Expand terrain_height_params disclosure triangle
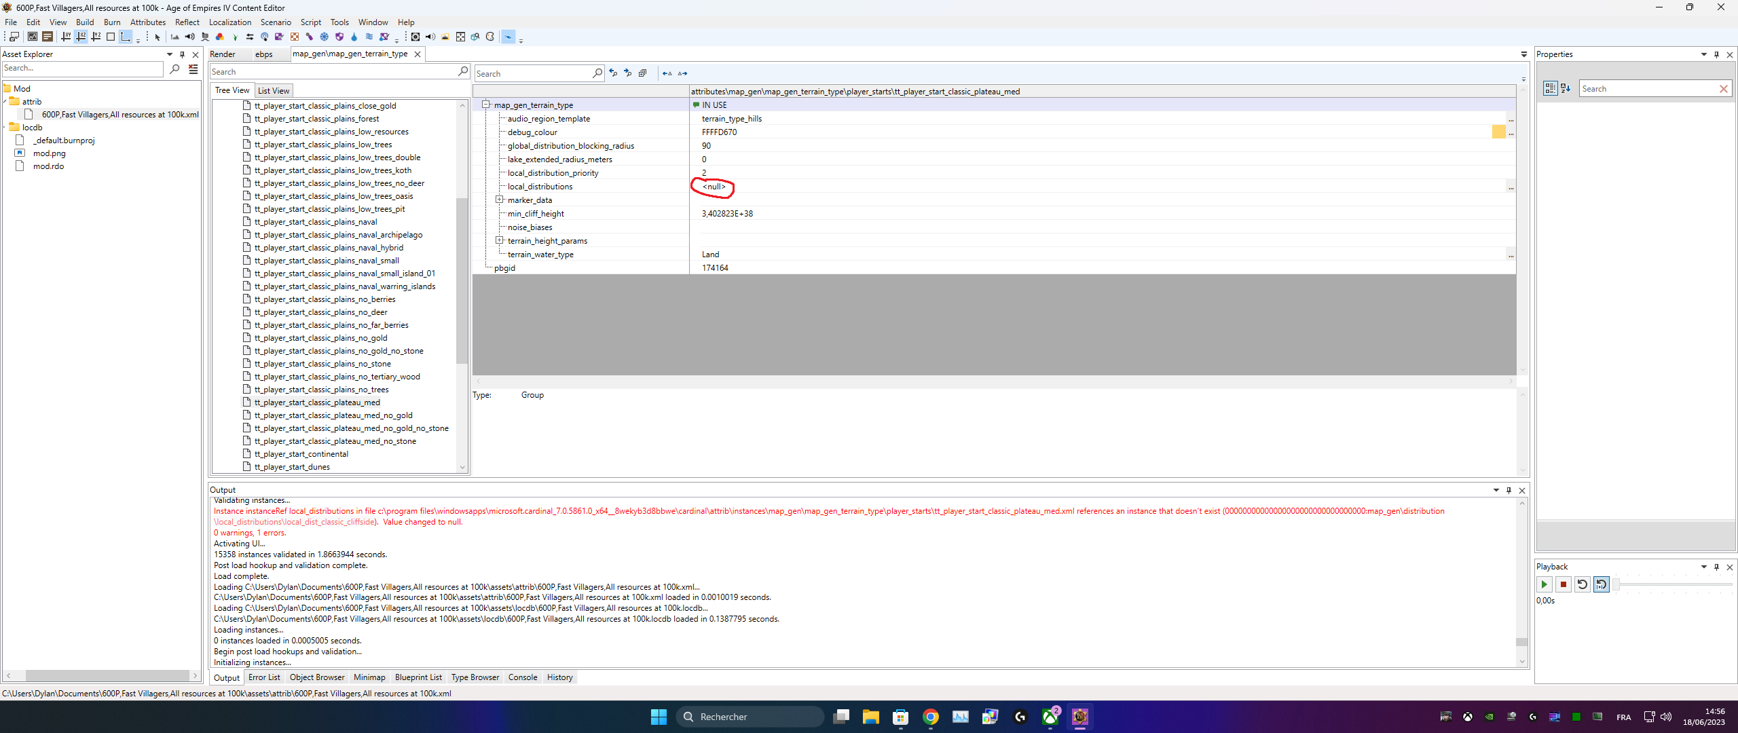The width and height of the screenshot is (1738, 733). 500,240
